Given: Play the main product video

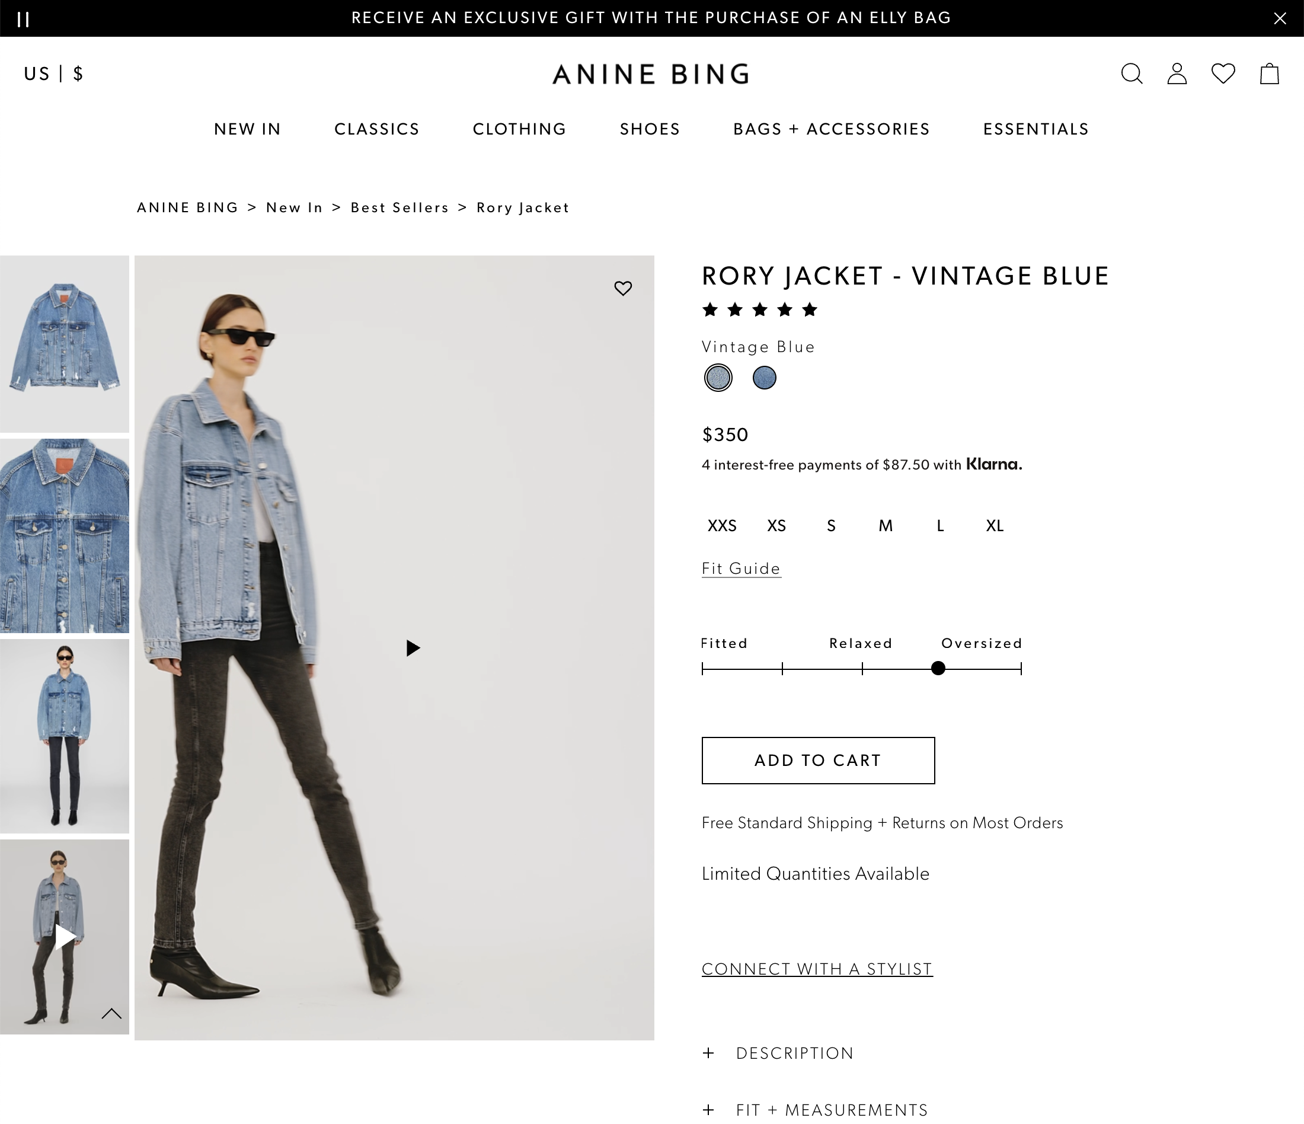Looking at the screenshot, I should 413,647.
